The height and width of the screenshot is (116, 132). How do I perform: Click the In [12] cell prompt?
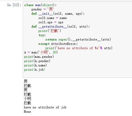pos(14,5)
